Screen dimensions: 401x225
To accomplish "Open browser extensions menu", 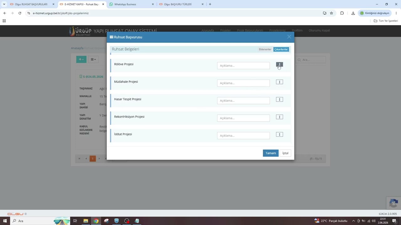I will [x=342, y=13].
